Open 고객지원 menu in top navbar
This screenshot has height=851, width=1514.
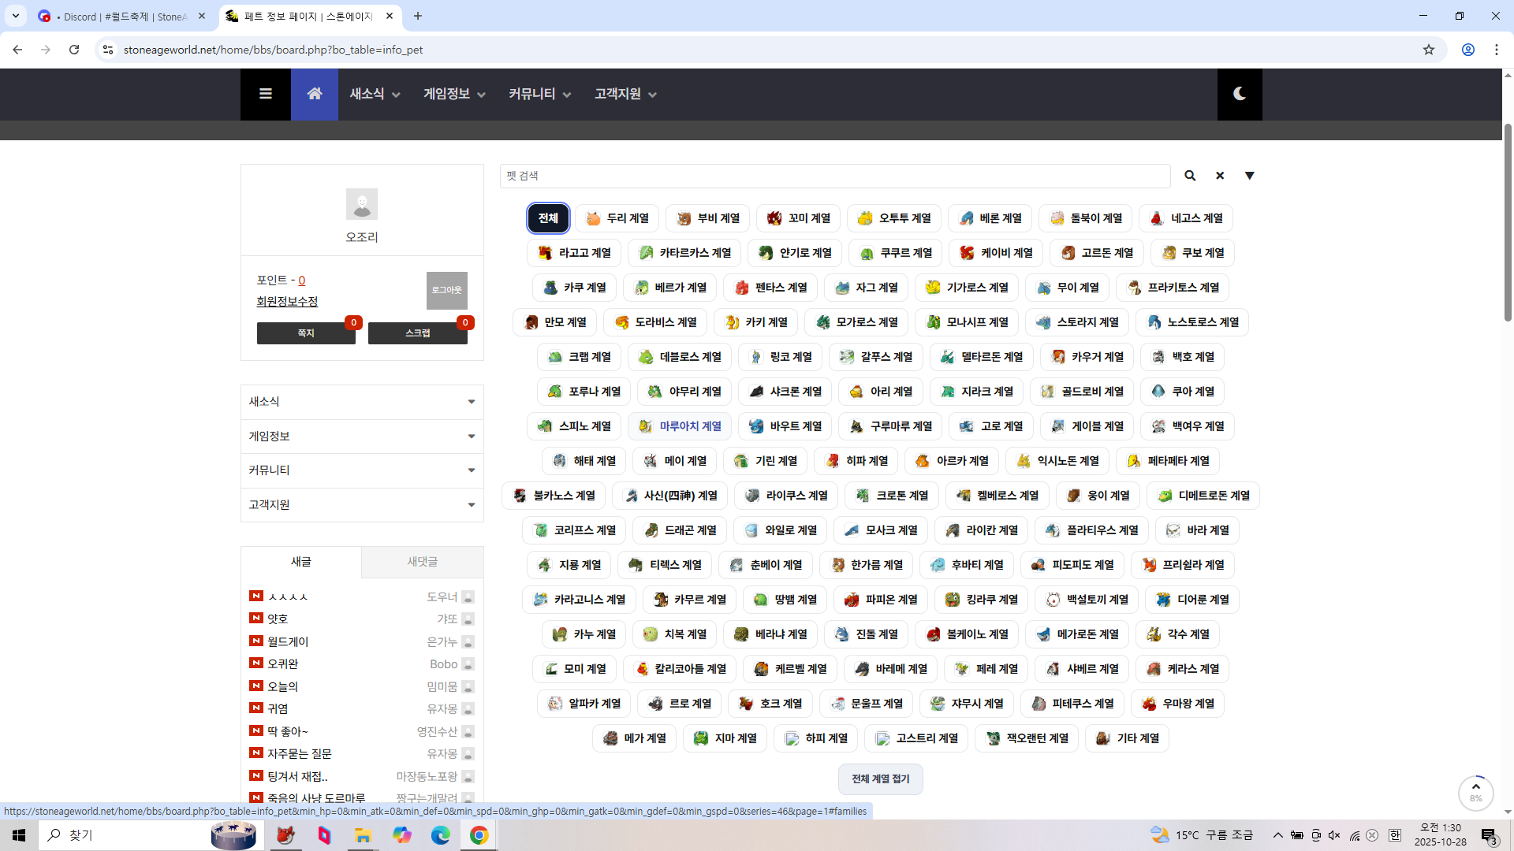625,94
